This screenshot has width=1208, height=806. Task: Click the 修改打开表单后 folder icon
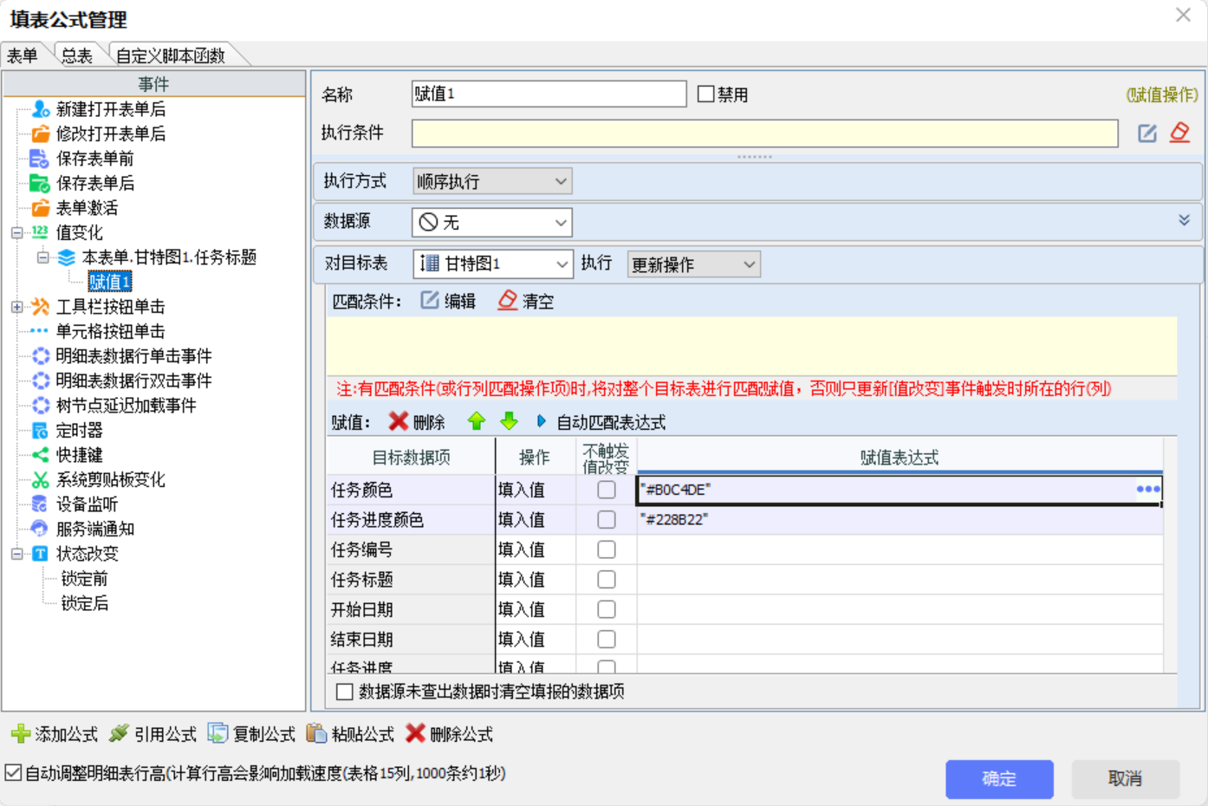[x=41, y=133]
